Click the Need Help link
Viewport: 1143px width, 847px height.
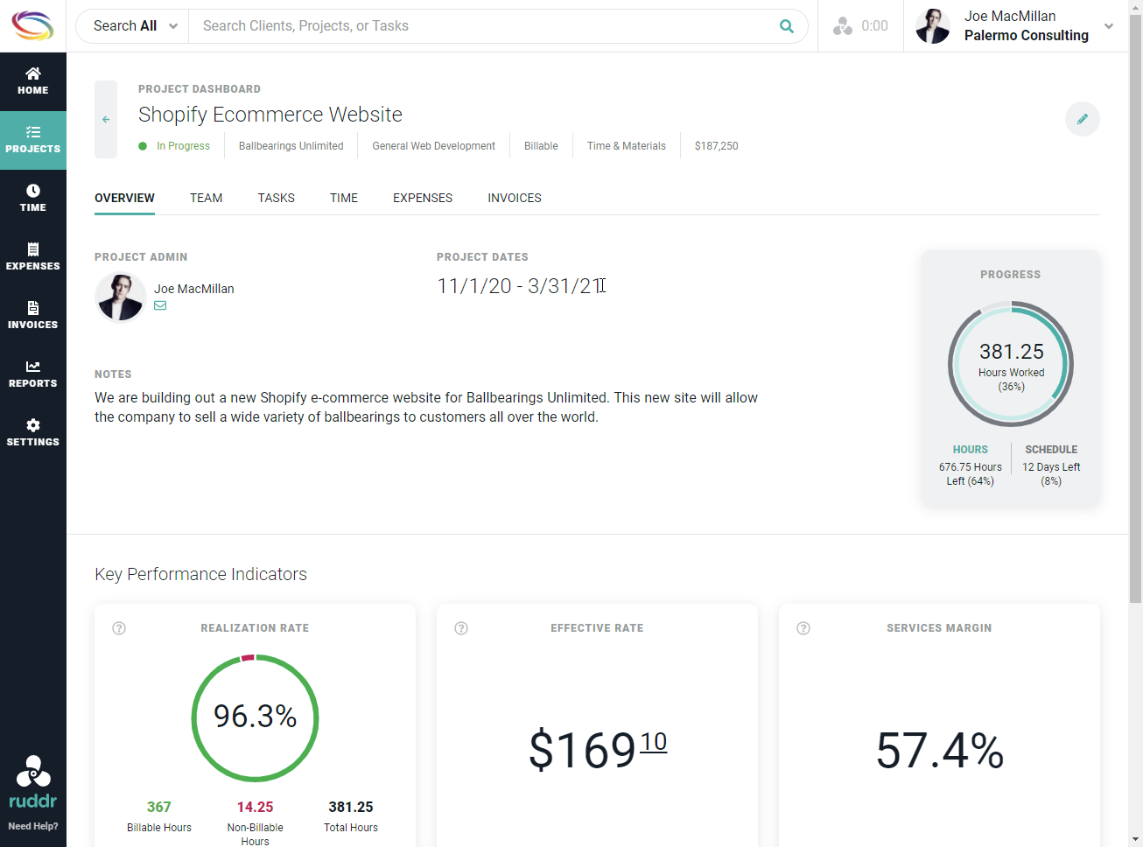pos(32,825)
